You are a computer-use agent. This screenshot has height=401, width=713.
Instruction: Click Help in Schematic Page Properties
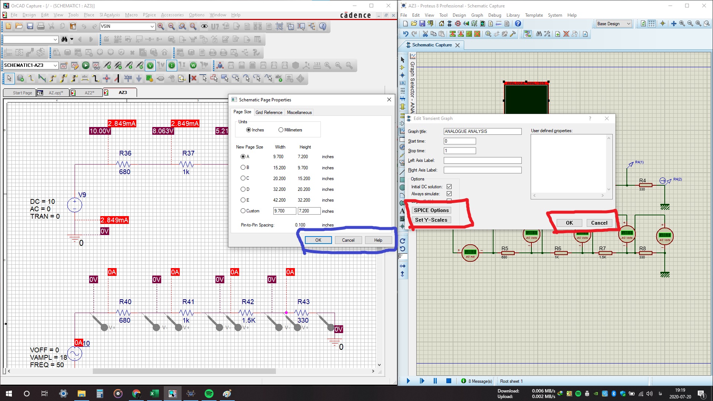(x=378, y=240)
